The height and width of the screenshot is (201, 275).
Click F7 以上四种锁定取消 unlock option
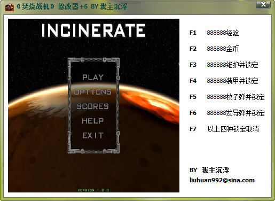point(224,129)
